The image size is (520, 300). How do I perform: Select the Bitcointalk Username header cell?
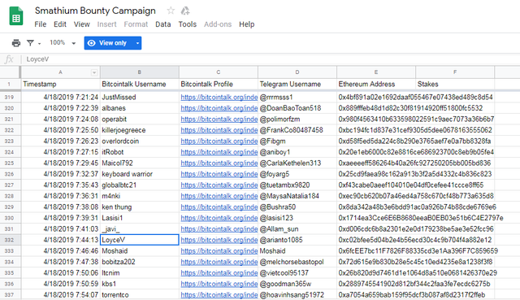(139, 85)
